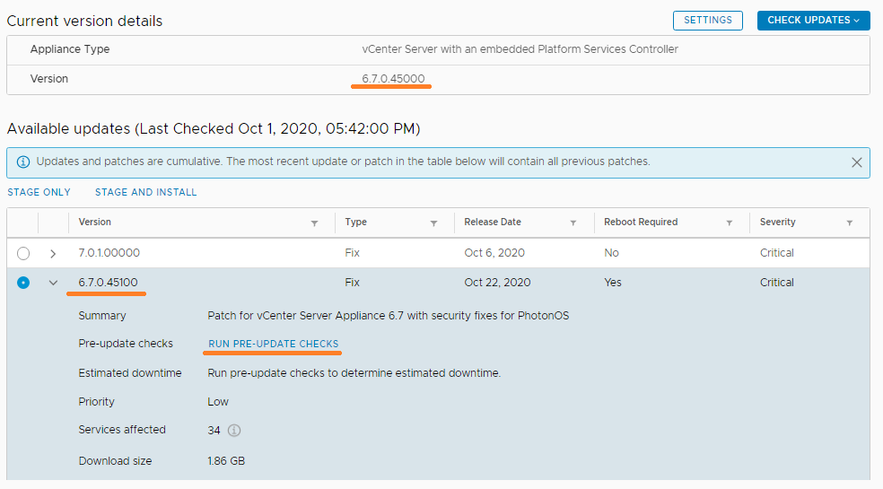Click the Type column filter icon
Viewport: 883px width, 489px height.
pyautogui.click(x=433, y=223)
